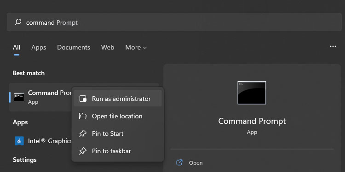345x172 pixels.
Task: Click the Settings section heading
Action: point(25,160)
